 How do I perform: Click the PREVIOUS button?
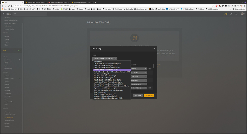(x=138, y=96)
